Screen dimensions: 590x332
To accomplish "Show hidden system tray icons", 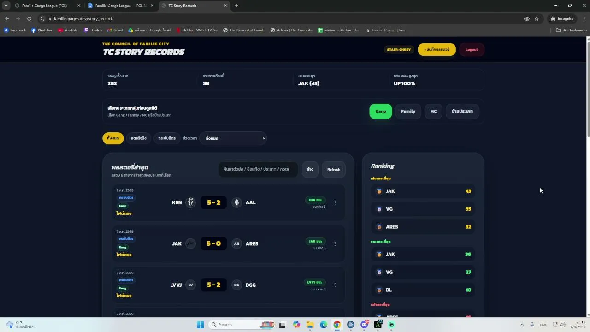I will click(x=522, y=325).
